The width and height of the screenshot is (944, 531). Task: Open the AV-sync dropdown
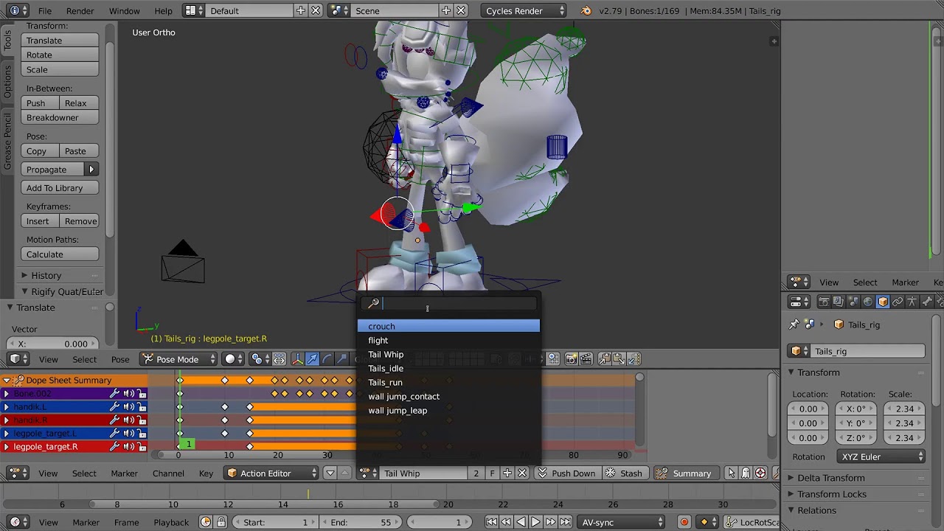click(622, 522)
